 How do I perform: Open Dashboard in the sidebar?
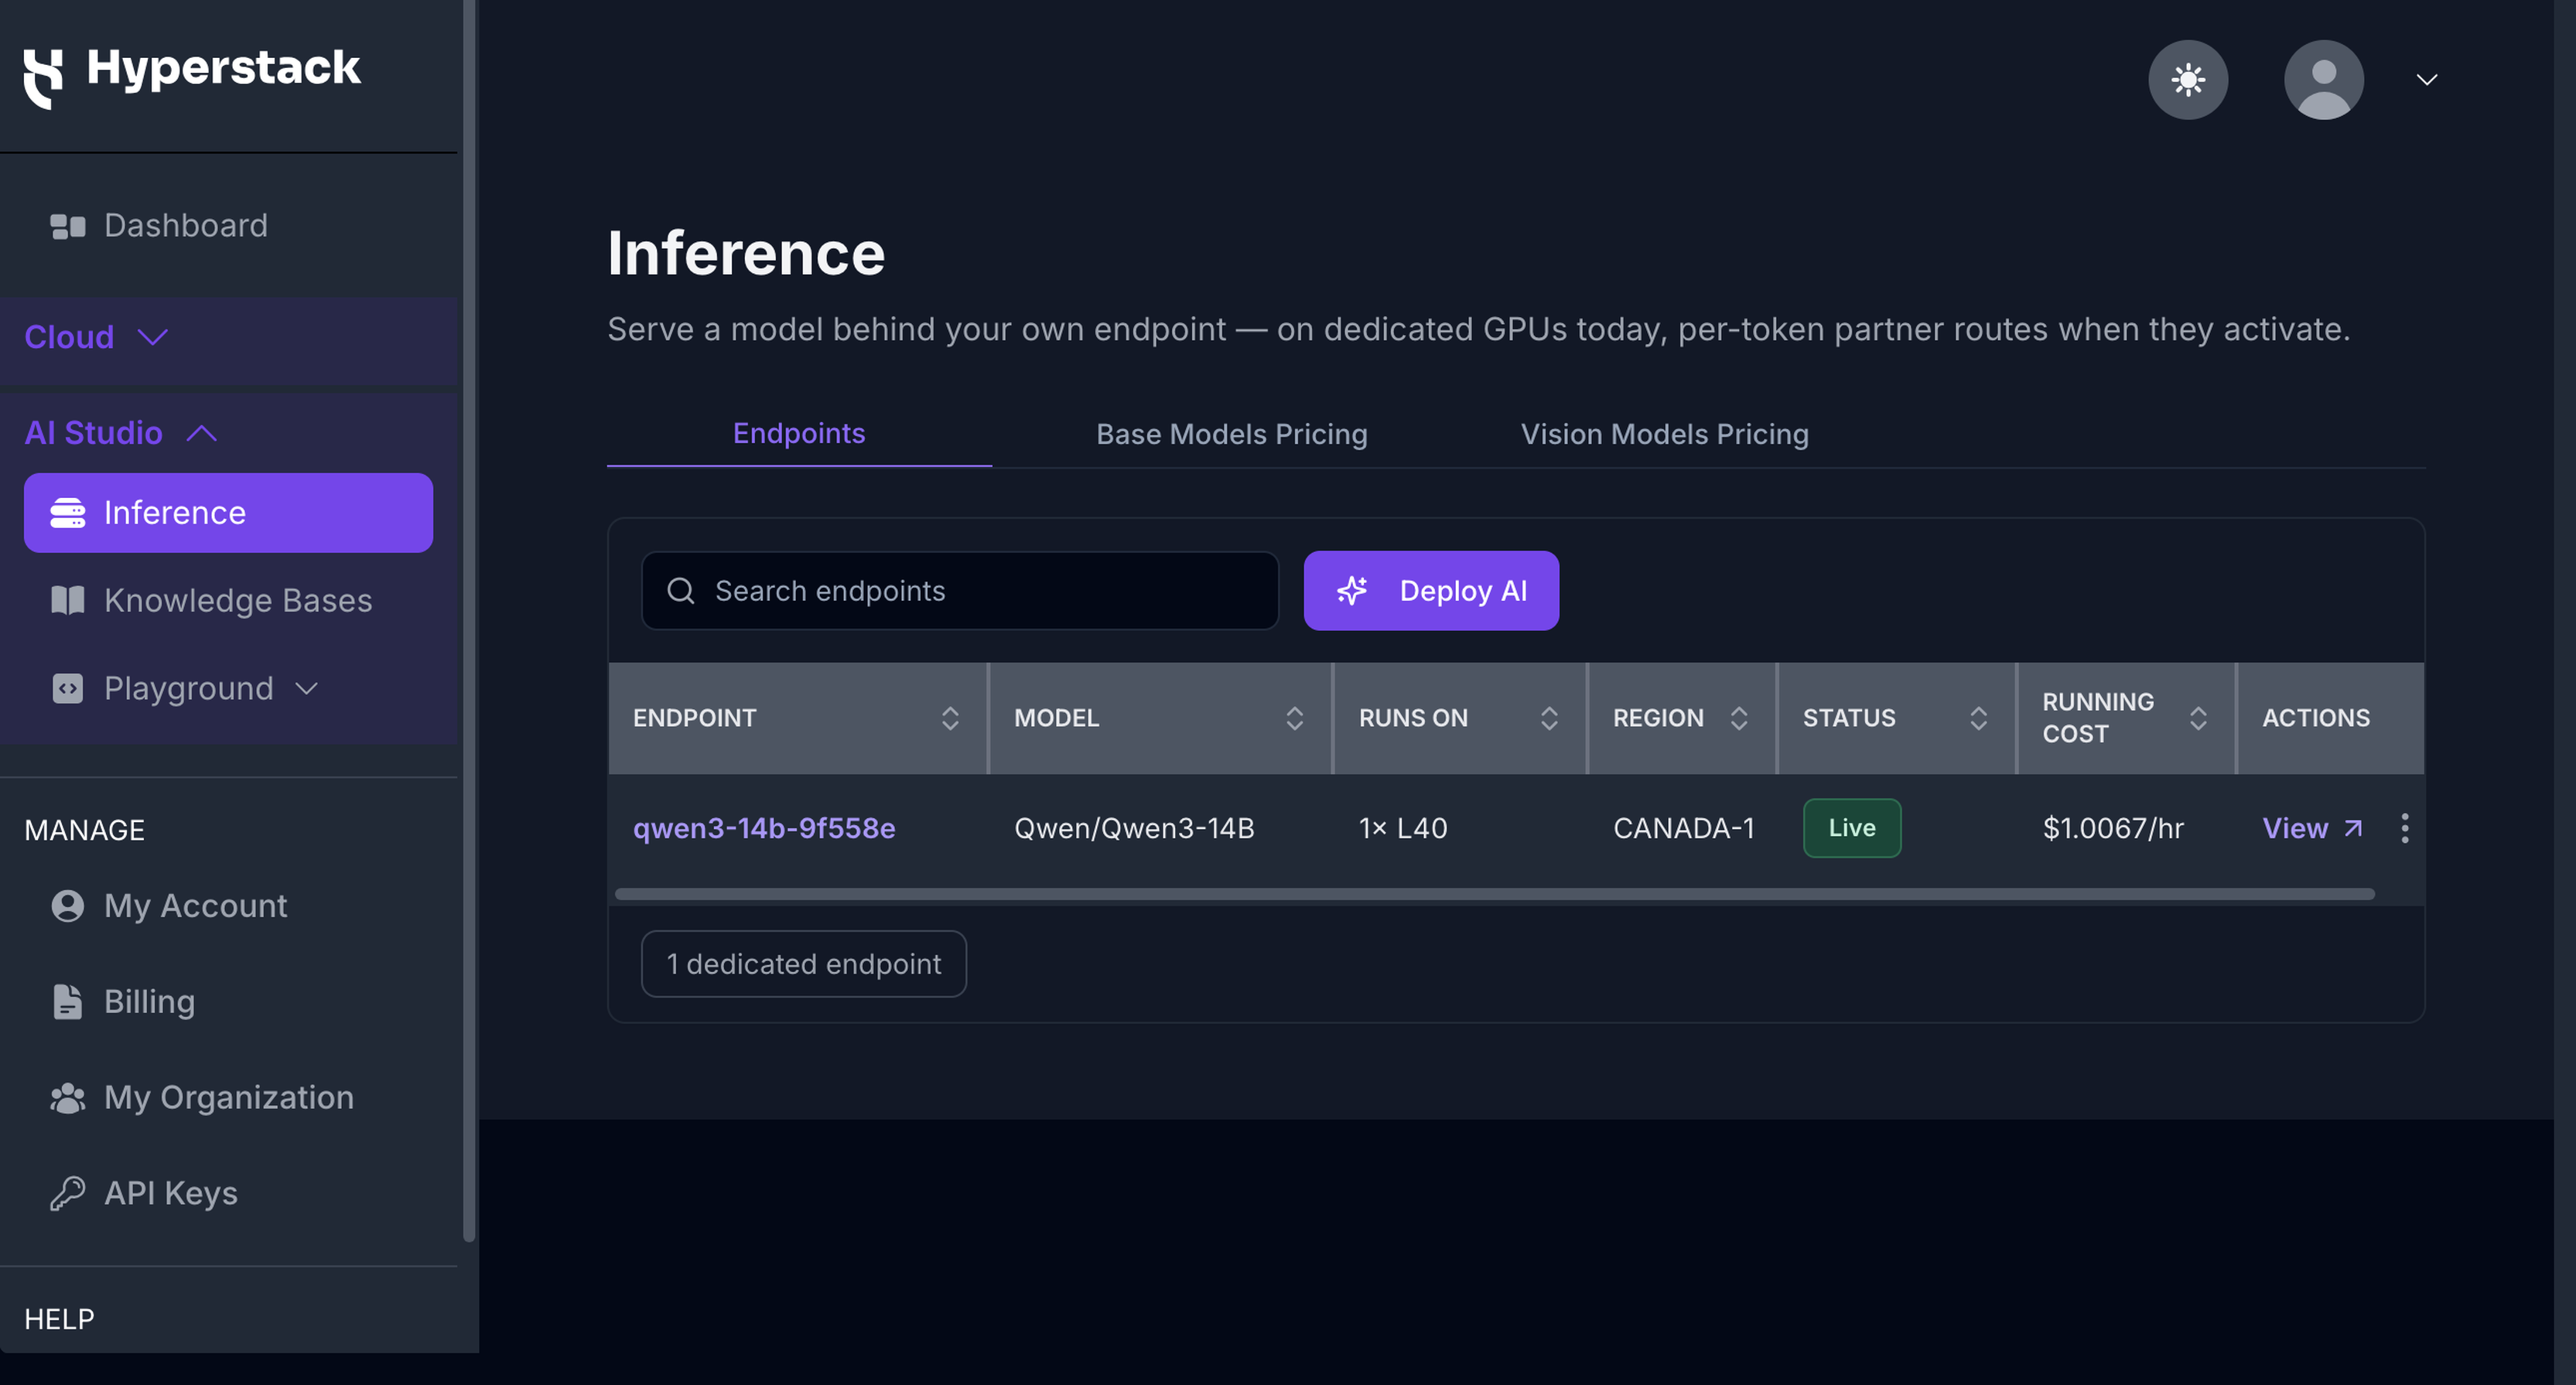point(160,226)
